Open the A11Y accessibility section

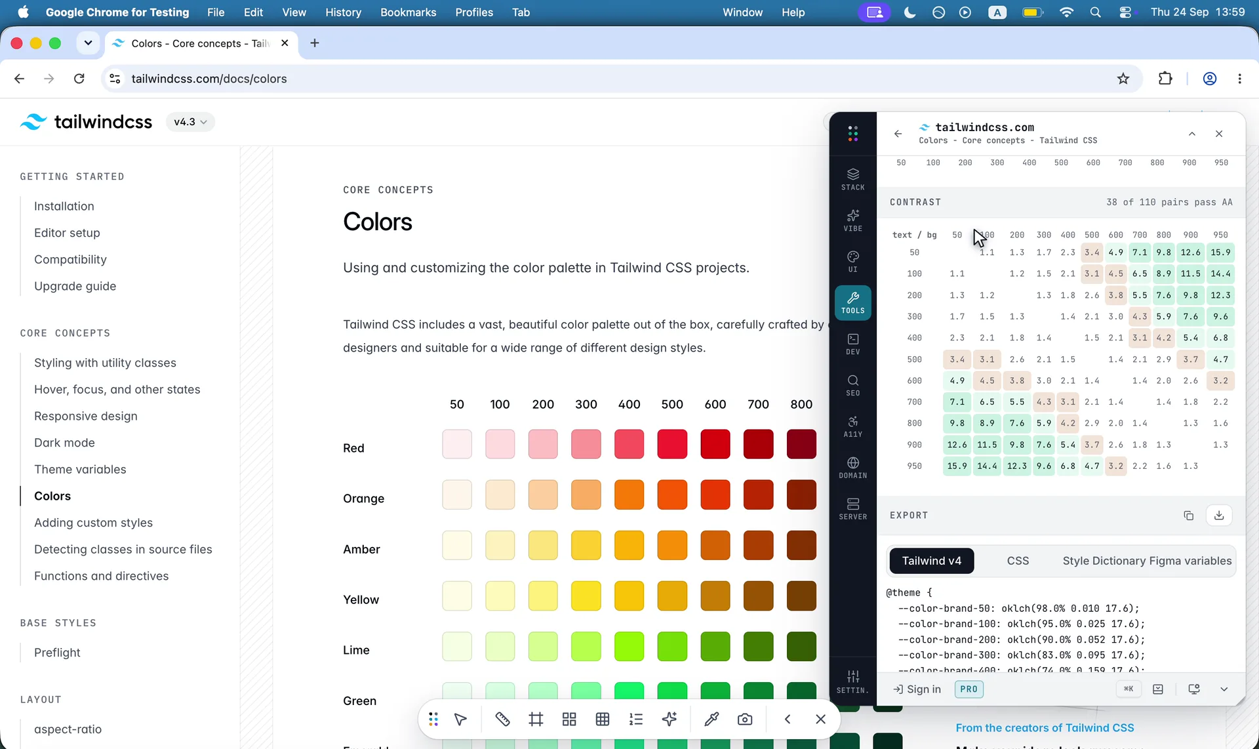(852, 426)
